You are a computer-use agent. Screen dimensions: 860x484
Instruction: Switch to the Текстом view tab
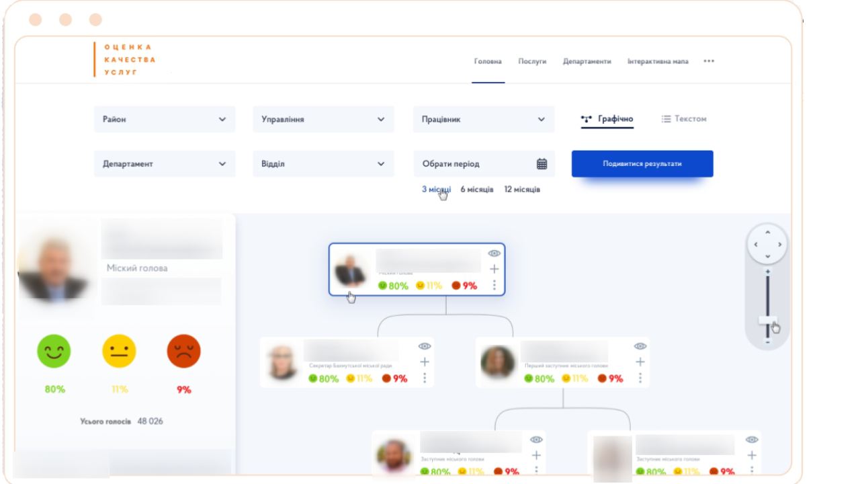(x=684, y=119)
